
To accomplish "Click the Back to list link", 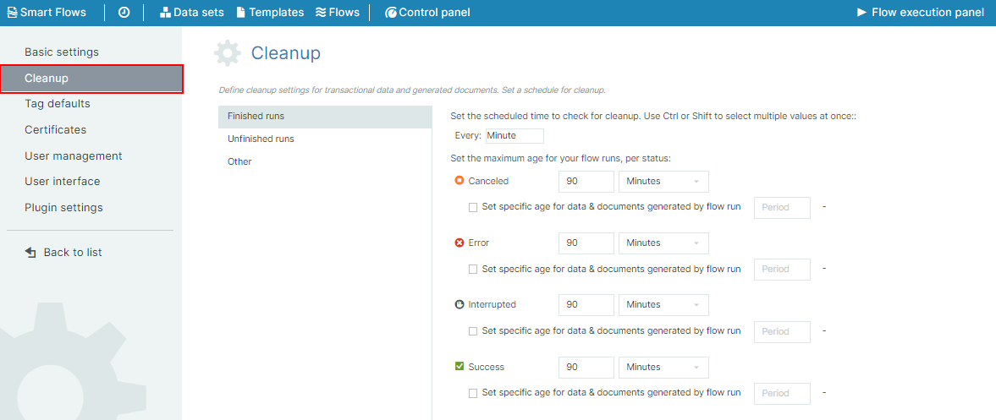I will 63,253.
